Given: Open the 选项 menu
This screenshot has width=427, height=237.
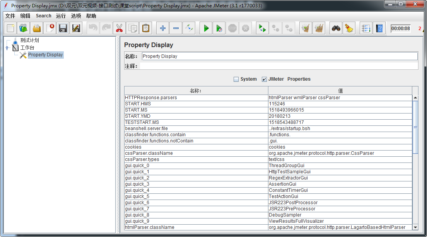Looking at the screenshot, I should point(76,16).
